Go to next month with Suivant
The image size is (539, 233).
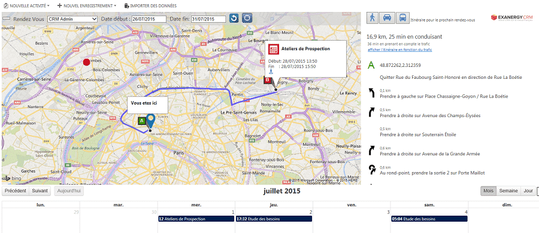pyautogui.click(x=40, y=191)
